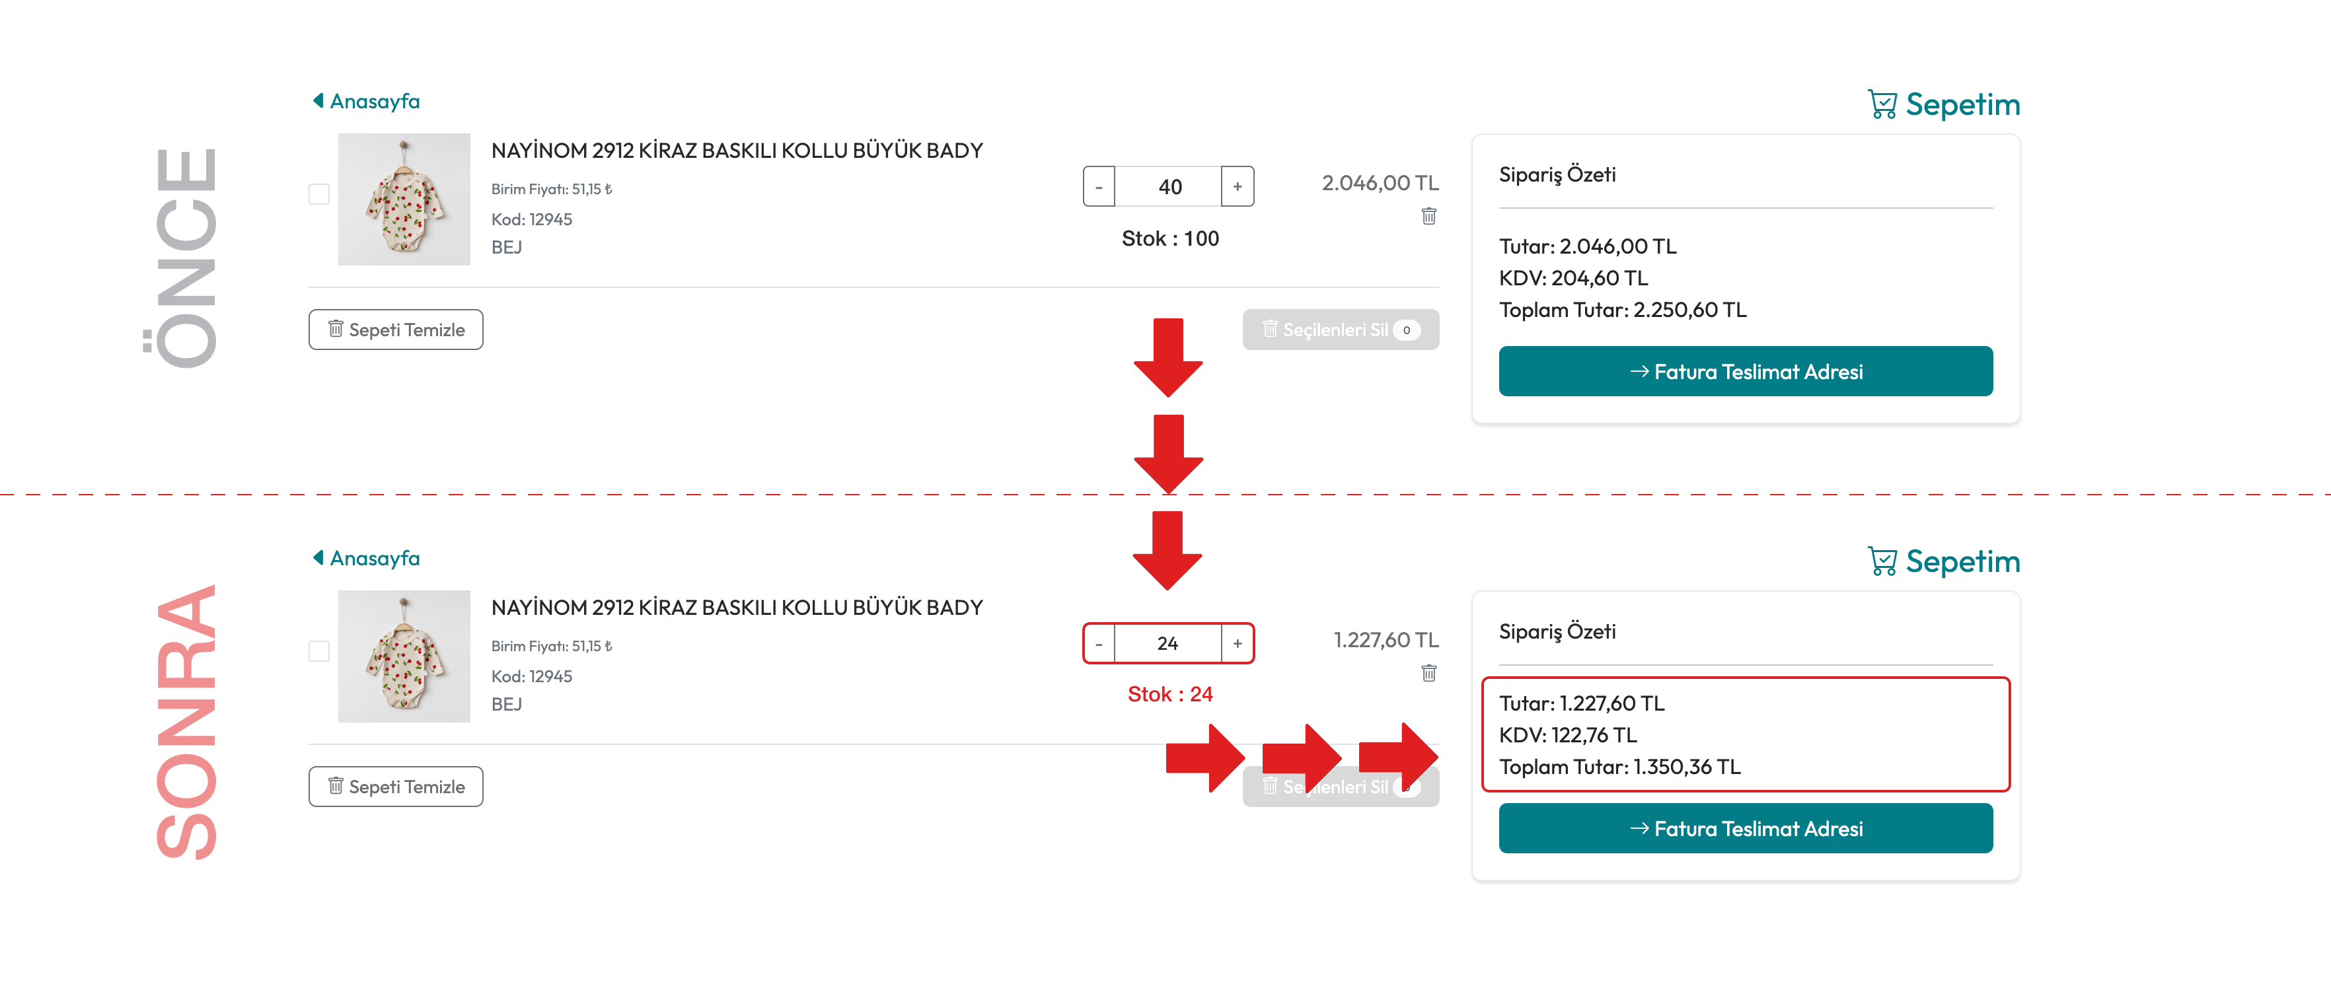Click the back arrow beside top Anasayfa
This screenshot has height=988, width=2331.
(x=318, y=100)
